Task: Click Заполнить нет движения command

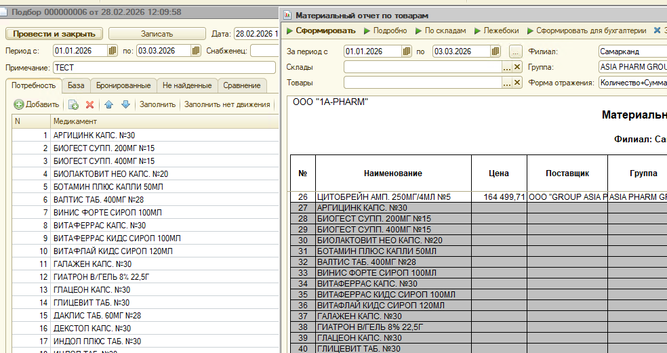Action: click(x=227, y=104)
